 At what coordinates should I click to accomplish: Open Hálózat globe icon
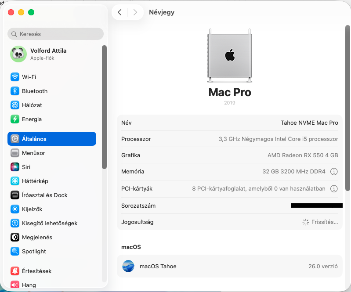pyautogui.click(x=15, y=105)
